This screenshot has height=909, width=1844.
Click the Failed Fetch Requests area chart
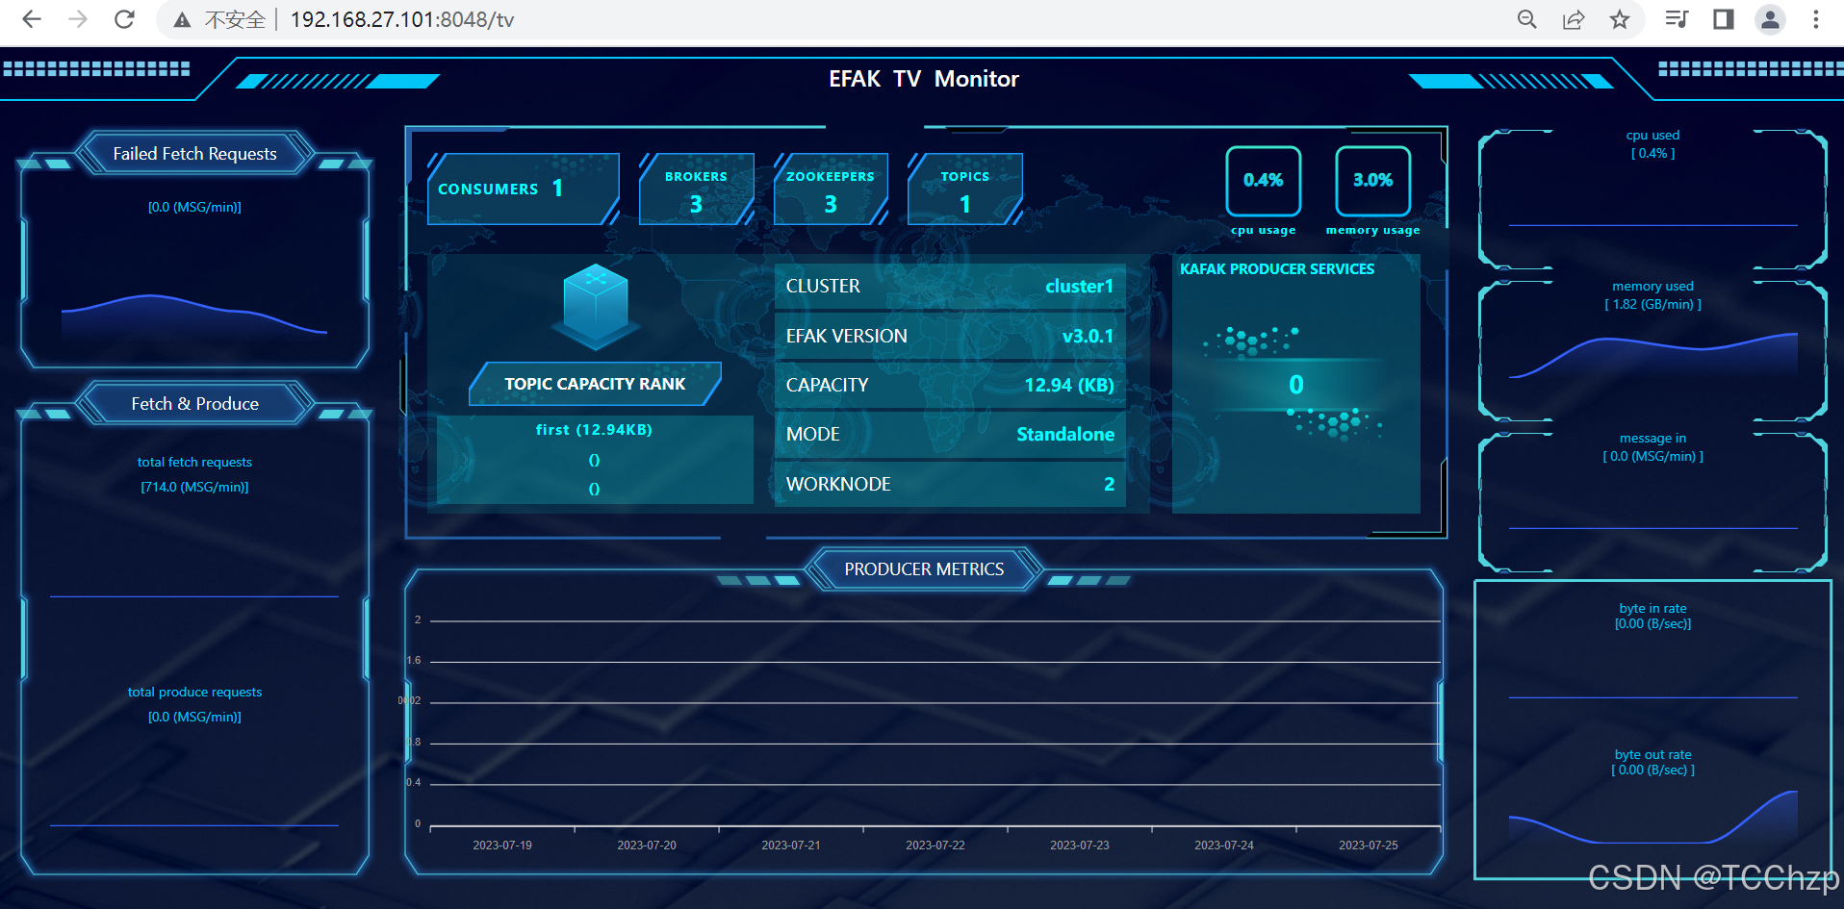pyautogui.click(x=194, y=316)
